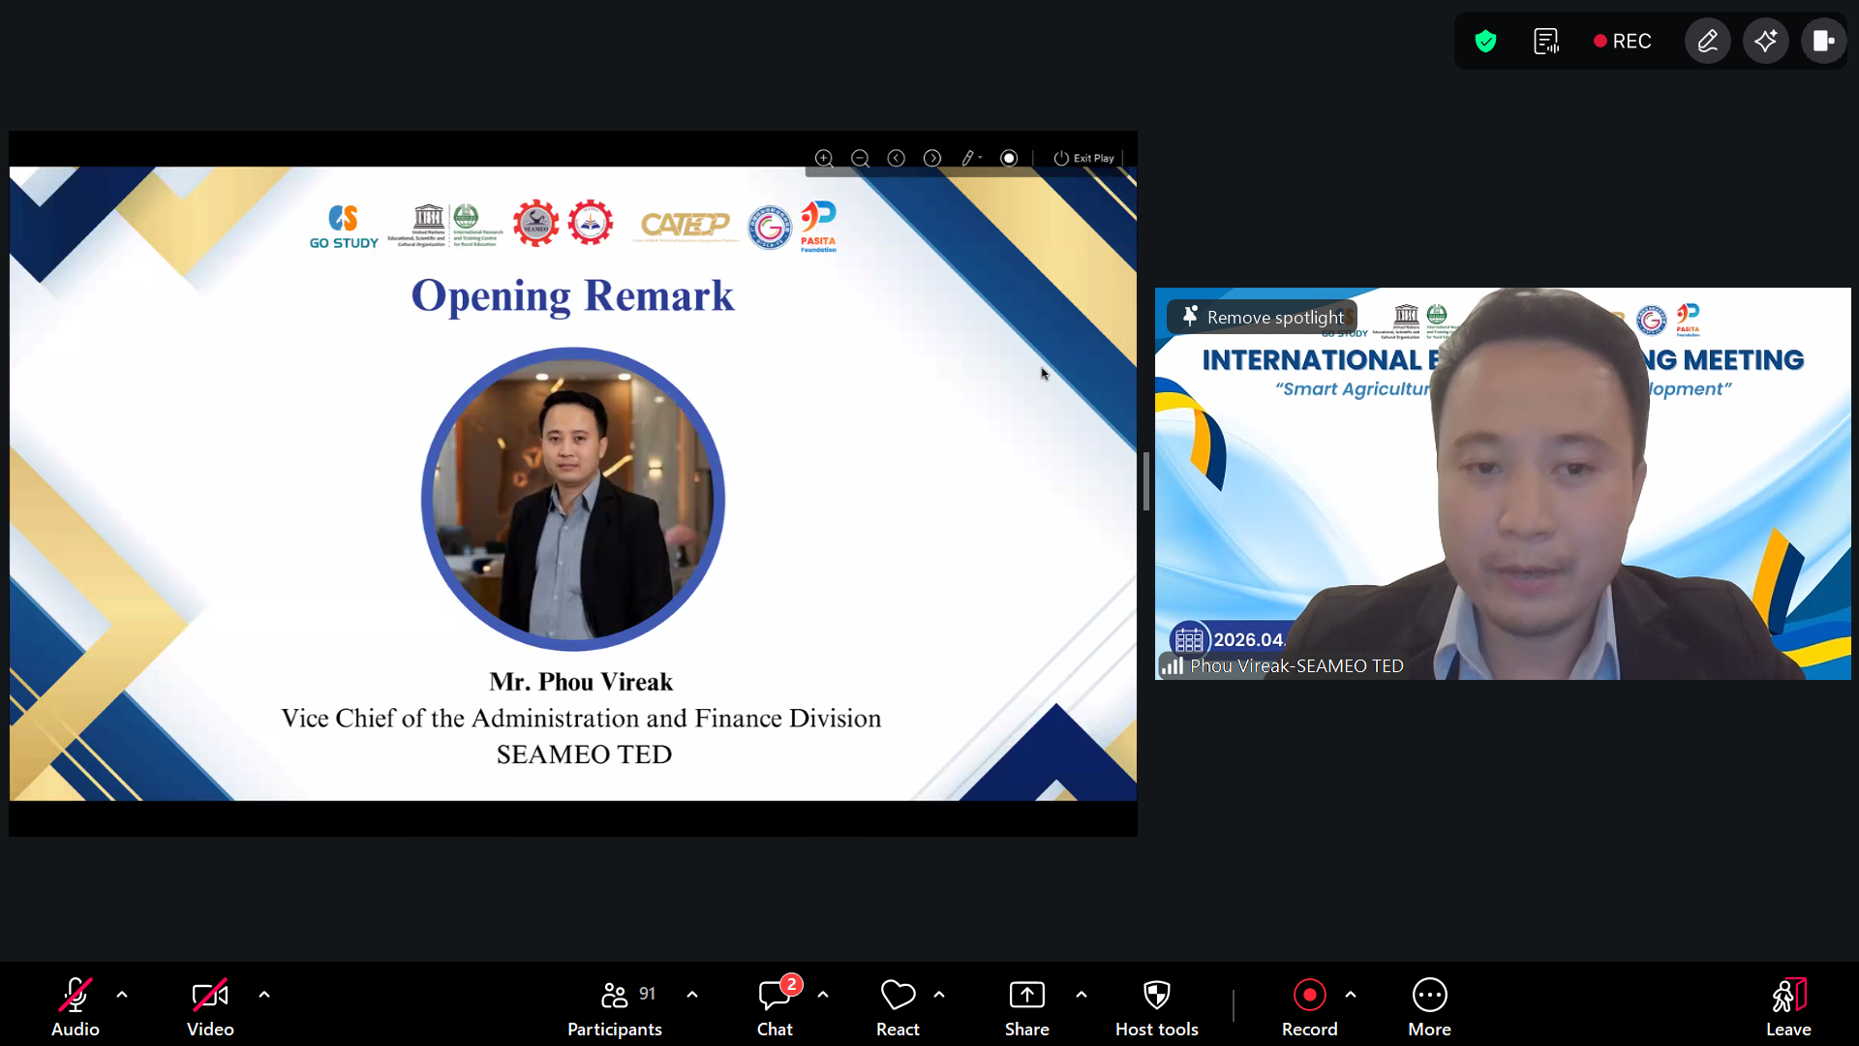The height and width of the screenshot is (1046, 1859).
Task: Expand the video settings arrow
Action: click(264, 995)
